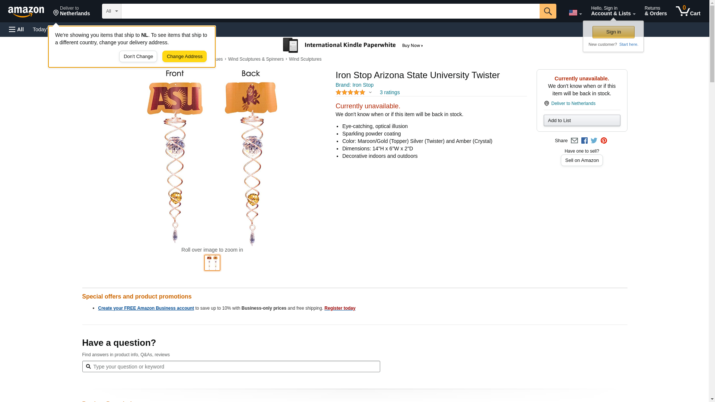715x402 pixels.
Task: Open Add to List dropdown
Action: pos(581,121)
